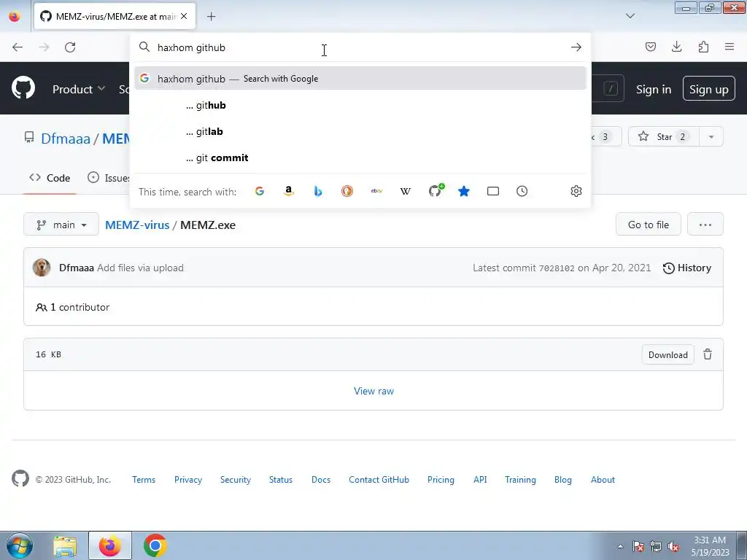Viewport: 747px width, 560px height.
Task: Search open tabs using the tab icon
Action: [493, 191]
